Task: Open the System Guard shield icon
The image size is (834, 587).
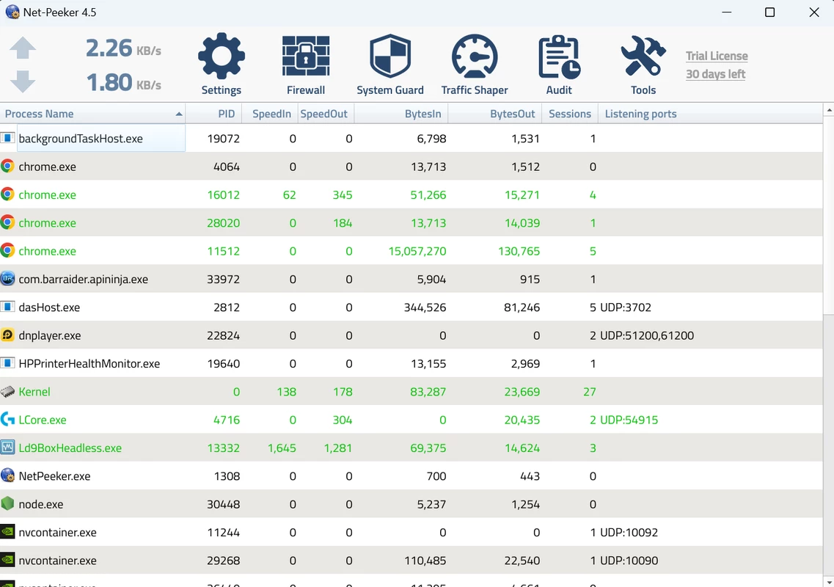Action: point(390,56)
